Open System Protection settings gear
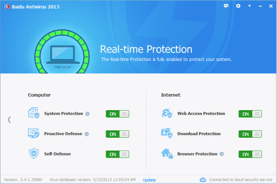 [87, 114]
